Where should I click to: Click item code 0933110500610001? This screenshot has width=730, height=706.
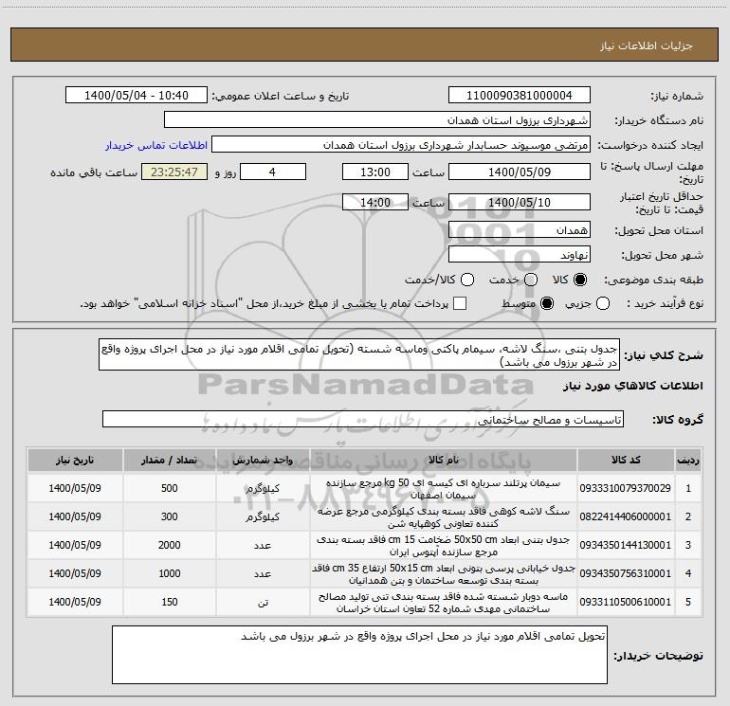point(626,602)
